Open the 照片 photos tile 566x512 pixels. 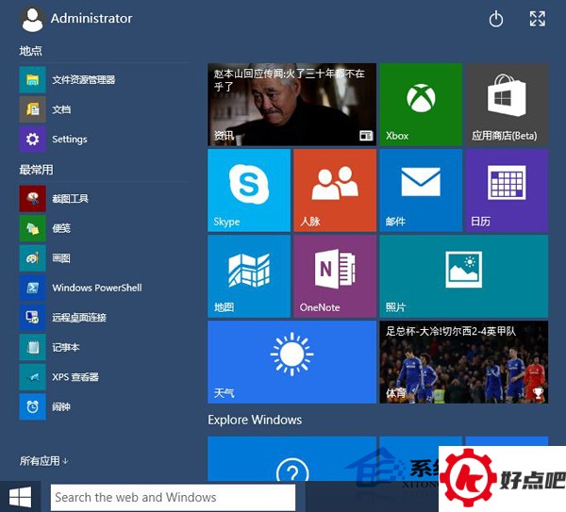(464, 276)
